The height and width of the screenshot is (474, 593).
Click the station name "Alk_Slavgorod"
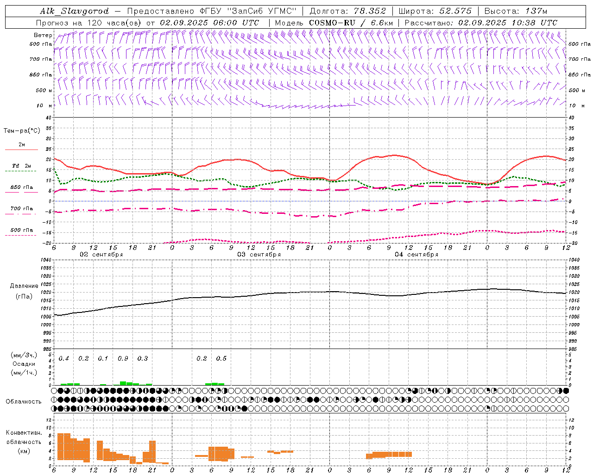pyautogui.click(x=75, y=11)
